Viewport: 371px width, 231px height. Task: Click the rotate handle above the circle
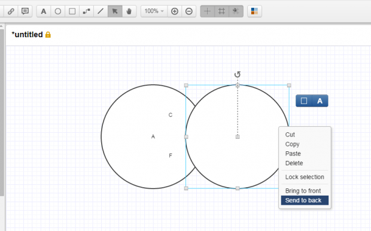(238, 75)
